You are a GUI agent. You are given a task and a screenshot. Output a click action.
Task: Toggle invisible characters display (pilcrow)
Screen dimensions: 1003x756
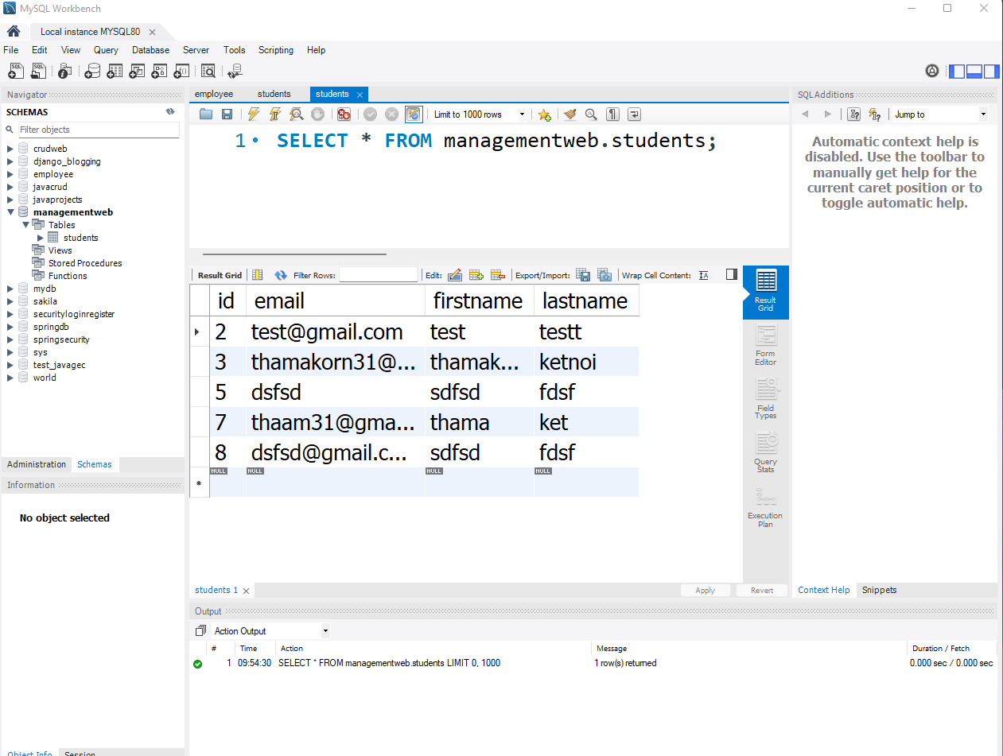coord(612,114)
